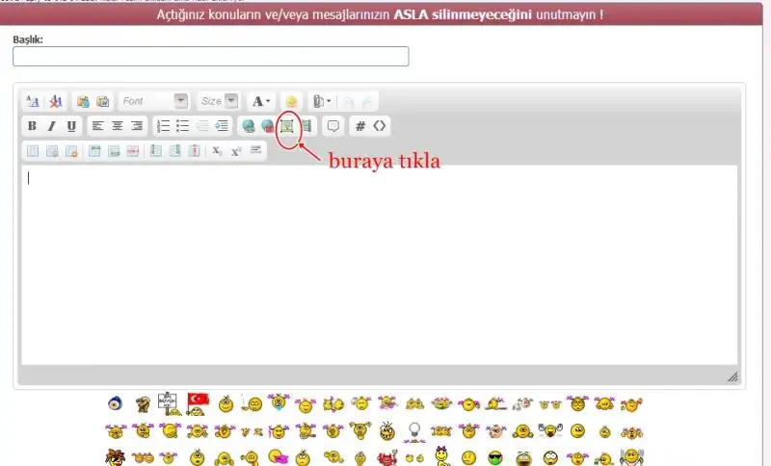Viewport: 771px width, 466px height.
Task: Open the Font dropdown
Action: pos(154,101)
